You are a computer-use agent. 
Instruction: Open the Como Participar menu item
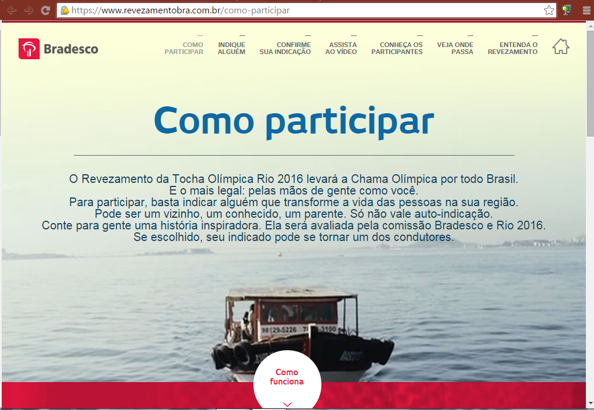point(184,48)
